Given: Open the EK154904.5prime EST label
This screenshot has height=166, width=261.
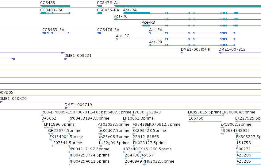Looking at the screenshot, I should 66,137.
